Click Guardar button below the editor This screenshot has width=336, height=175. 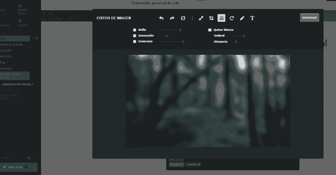(177, 164)
